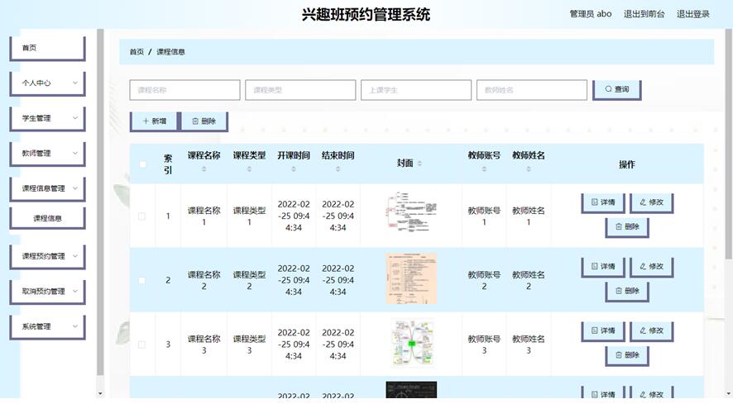The height and width of the screenshot is (404, 733).
Task: Click the sidebar vertical scrollbar
Action: pyautogui.click(x=100, y=202)
